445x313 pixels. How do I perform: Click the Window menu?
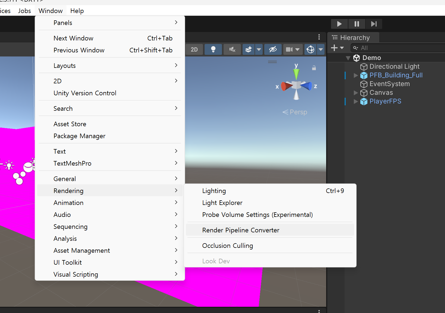(x=50, y=11)
